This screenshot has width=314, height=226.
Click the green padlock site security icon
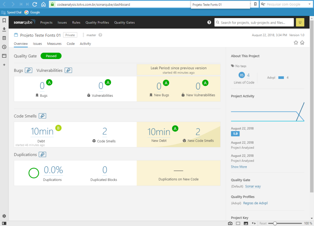coord(52,4)
